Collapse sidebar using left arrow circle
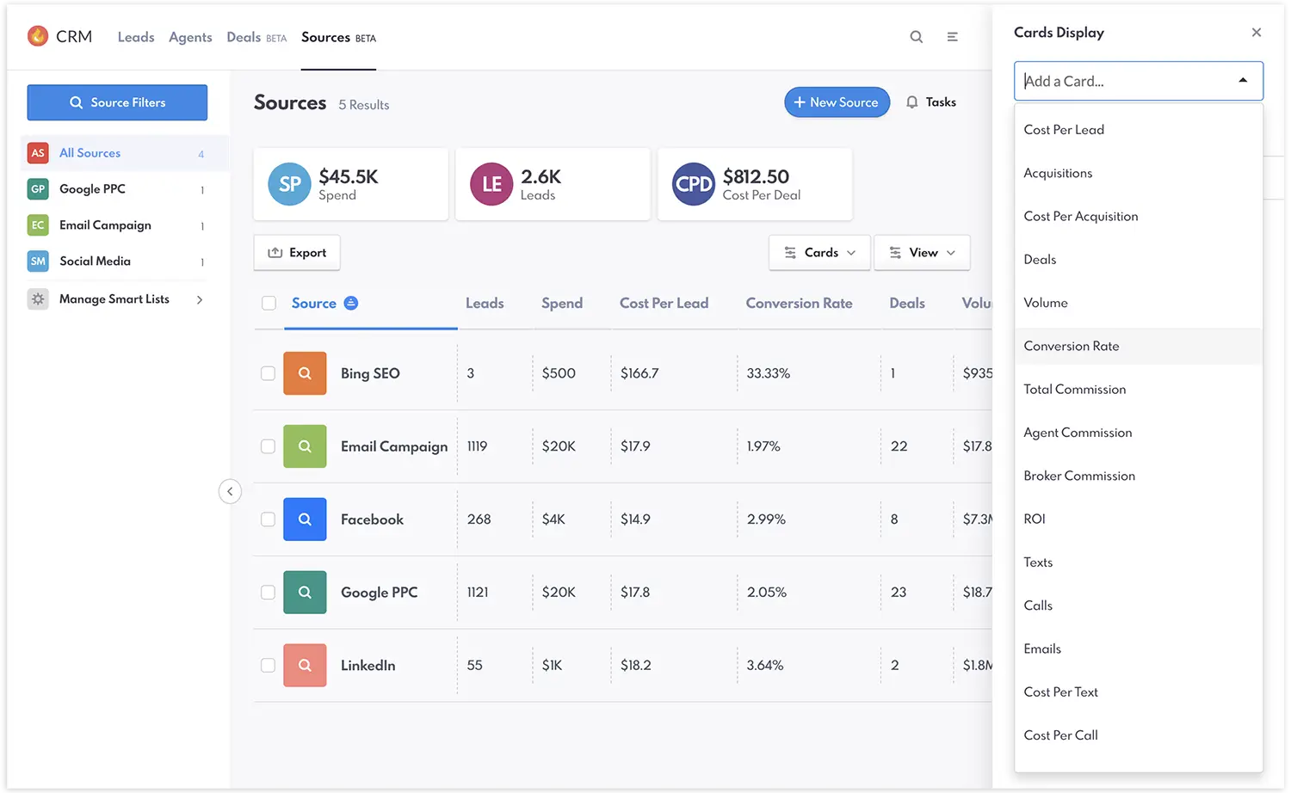The height and width of the screenshot is (793, 1291). tap(230, 491)
